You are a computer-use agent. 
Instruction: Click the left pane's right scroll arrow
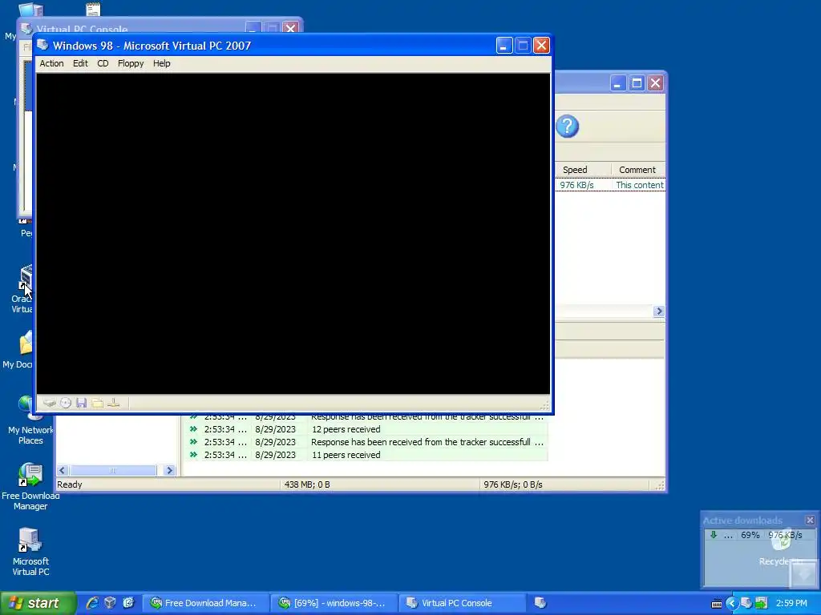tap(169, 470)
